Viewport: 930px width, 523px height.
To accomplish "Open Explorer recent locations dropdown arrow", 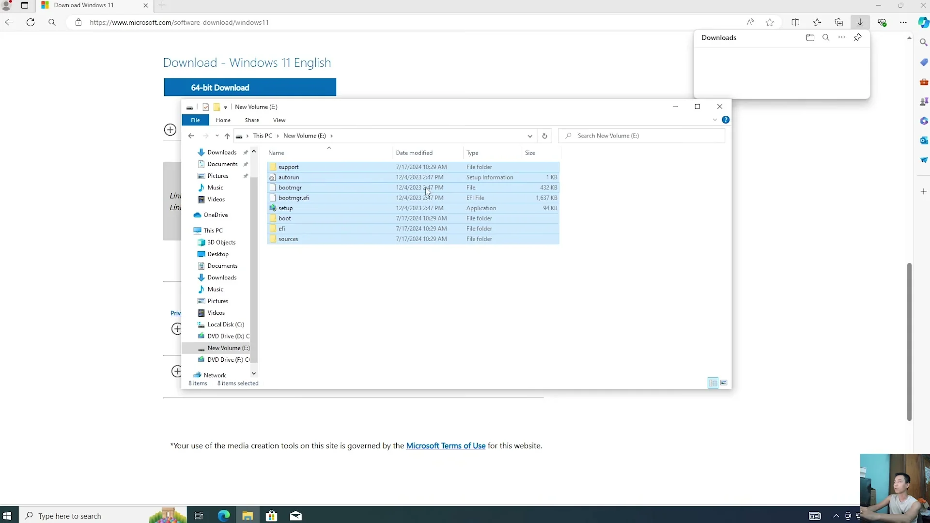I will pos(217,136).
